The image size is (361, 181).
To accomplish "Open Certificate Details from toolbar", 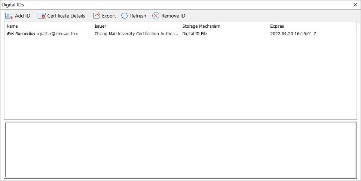I will click(x=61, y=16).
